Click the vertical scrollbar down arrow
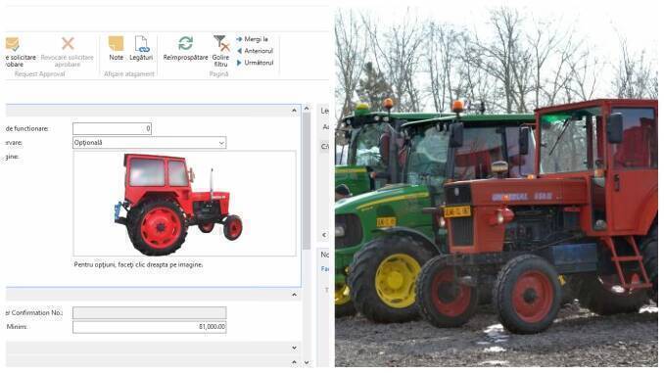The width and height of the screenshot is (664, 373). pyautogui.click(x=307, y=363)
